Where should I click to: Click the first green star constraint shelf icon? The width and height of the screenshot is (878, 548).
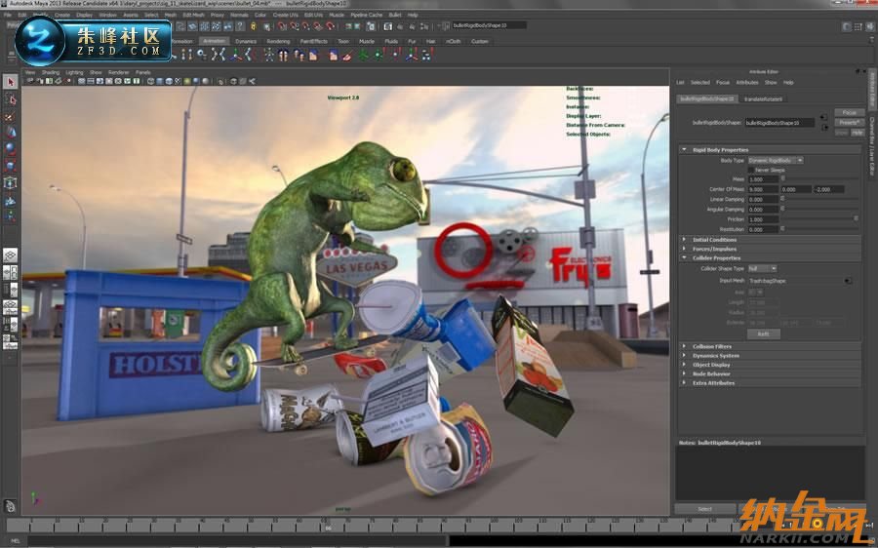click(x=364, y=55)
